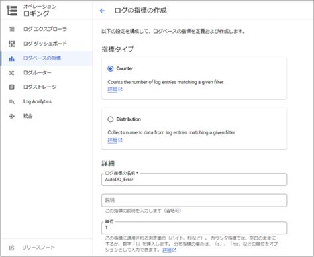Click 詳細 link in the unit help text

coord(167,250)
